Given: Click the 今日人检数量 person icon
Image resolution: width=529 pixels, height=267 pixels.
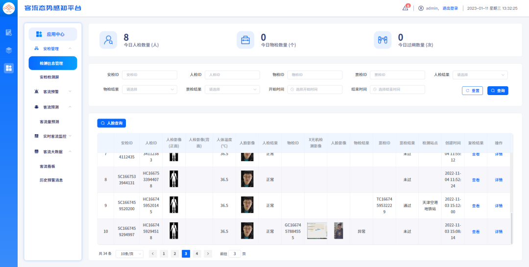Looking at the screenshot, I should [108, 40].
